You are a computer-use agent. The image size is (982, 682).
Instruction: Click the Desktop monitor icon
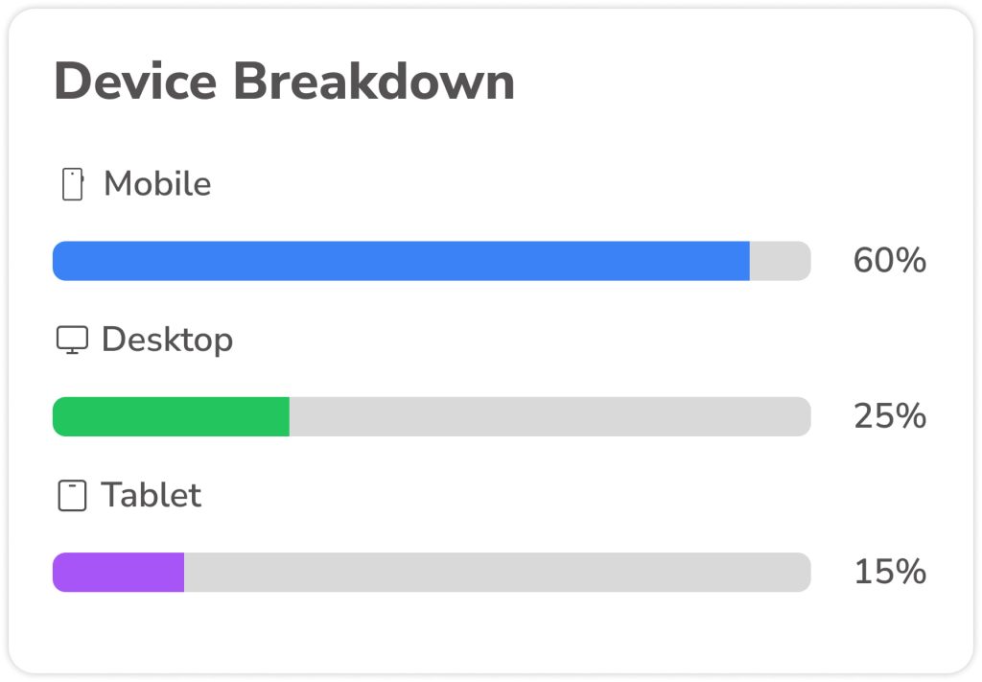point(72,341)
